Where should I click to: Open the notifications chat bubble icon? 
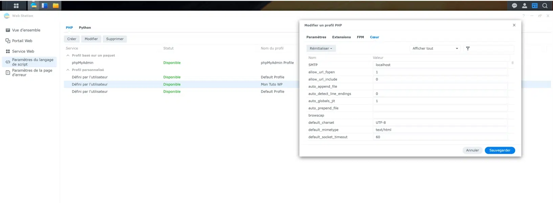(514, 6)
